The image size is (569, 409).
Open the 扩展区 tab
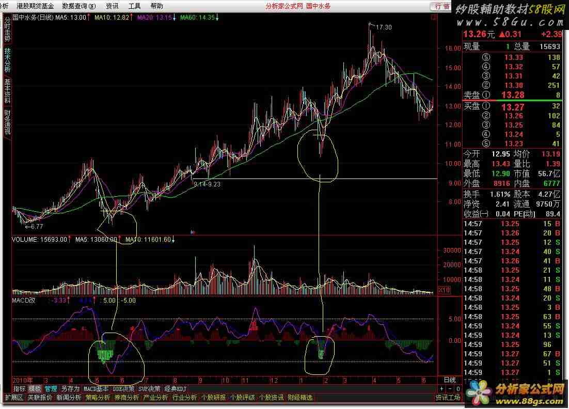coord(14,398)
